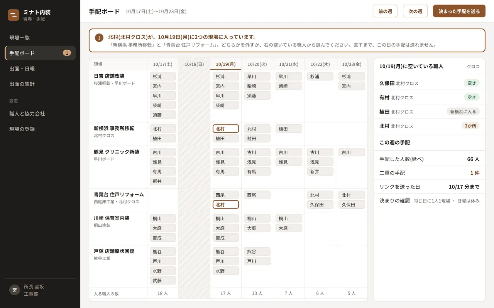Screen dimensions: 494x308
Task: Click the badge count on 手配ボード
Action: (67, 53)
